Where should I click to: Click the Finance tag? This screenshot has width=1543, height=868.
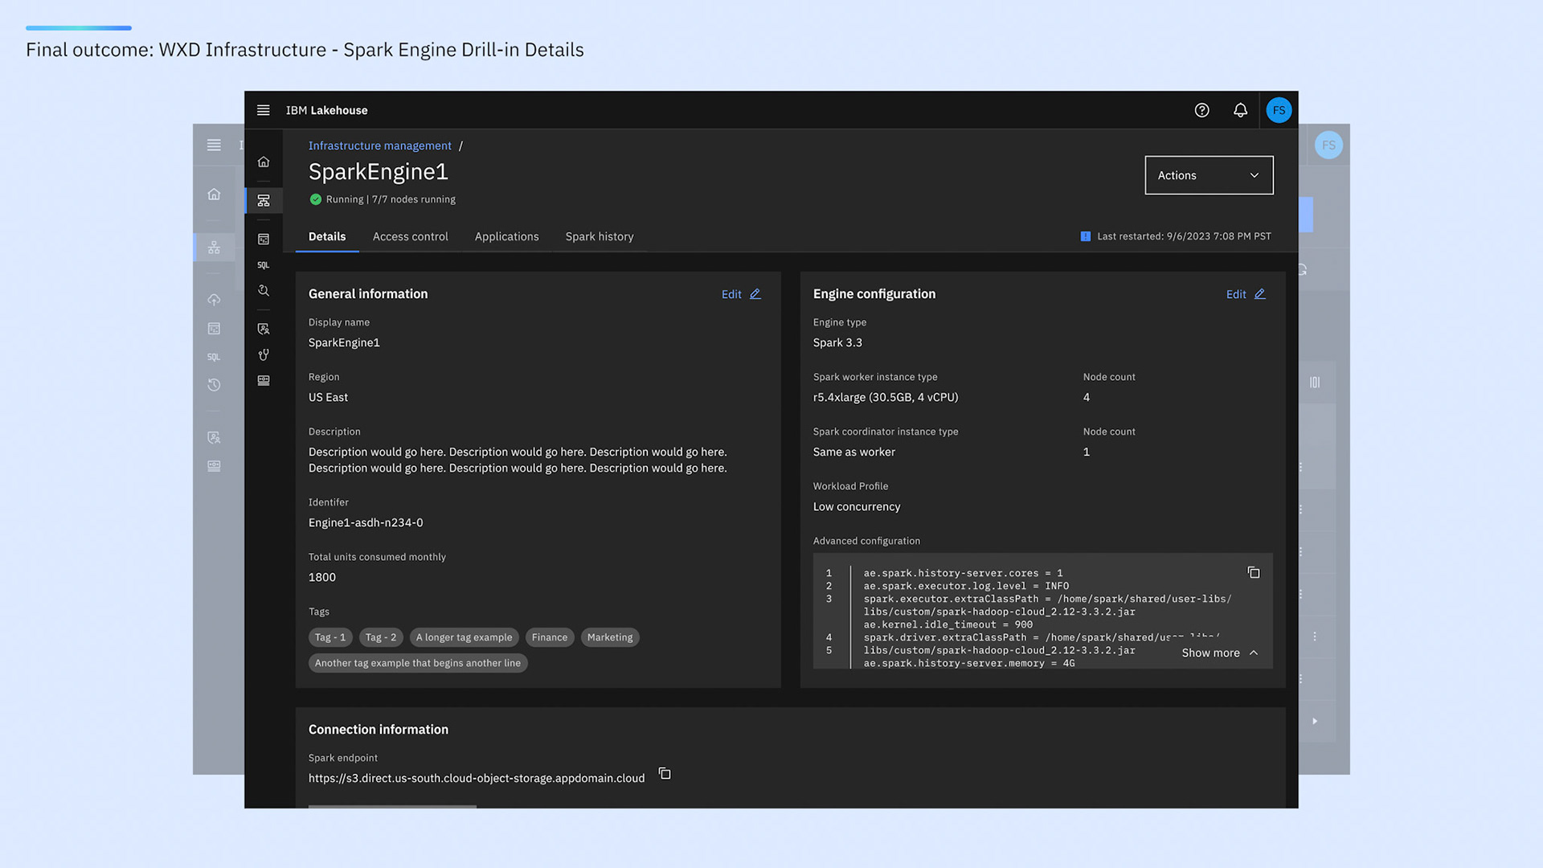549,637
